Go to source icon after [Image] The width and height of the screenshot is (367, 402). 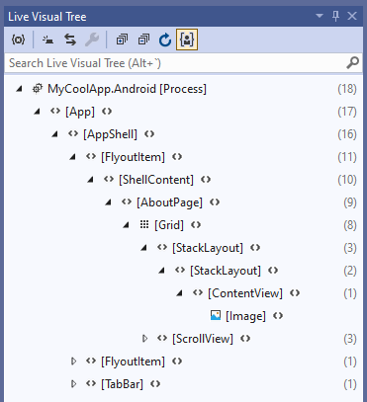coord(278,316)
